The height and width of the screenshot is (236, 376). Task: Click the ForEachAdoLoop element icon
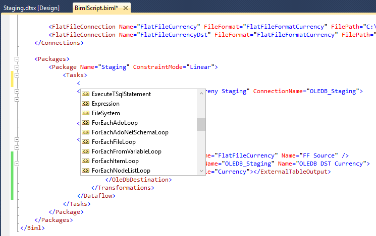86,123
